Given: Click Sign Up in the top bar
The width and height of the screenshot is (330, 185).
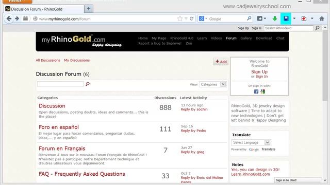Looking at the screenshot, I should tap(243, 28).
